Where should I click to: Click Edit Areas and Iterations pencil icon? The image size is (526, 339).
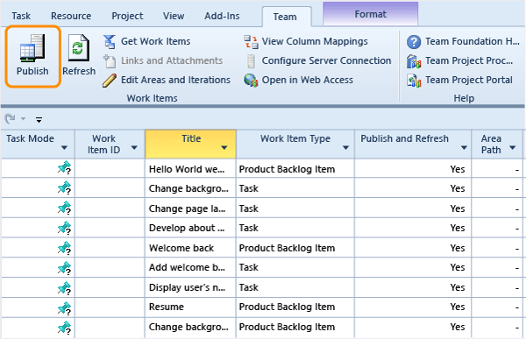110,81
